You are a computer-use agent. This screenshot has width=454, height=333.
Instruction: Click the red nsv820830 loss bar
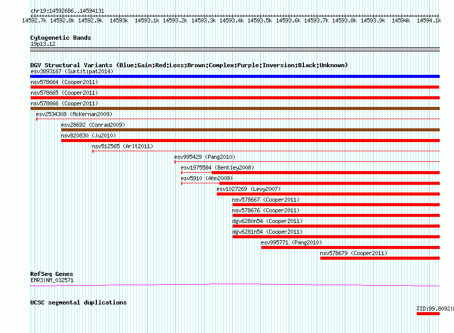[x=250, y=141]
